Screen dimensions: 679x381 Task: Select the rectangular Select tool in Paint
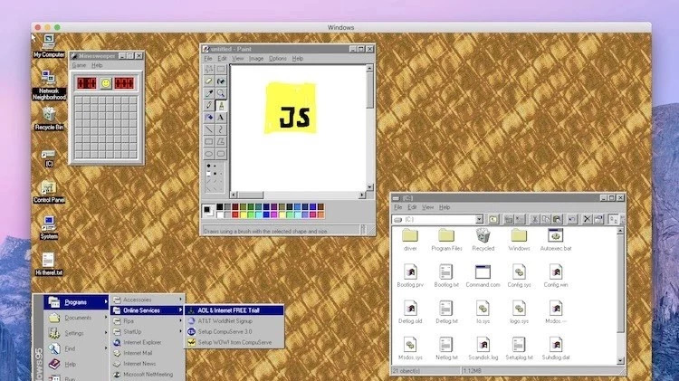(221, 70)
